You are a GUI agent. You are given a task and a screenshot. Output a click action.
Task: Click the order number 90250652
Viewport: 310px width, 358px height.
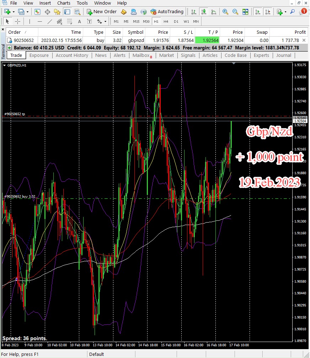[x=24, y=41]
